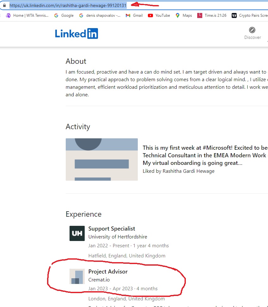Click 'London, England, United Kingdom' location
The image size is (268, 307).
tap(126, 299)
